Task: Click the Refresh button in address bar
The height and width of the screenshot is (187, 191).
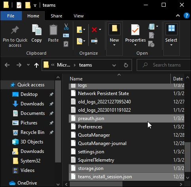Action: (126, 65)
